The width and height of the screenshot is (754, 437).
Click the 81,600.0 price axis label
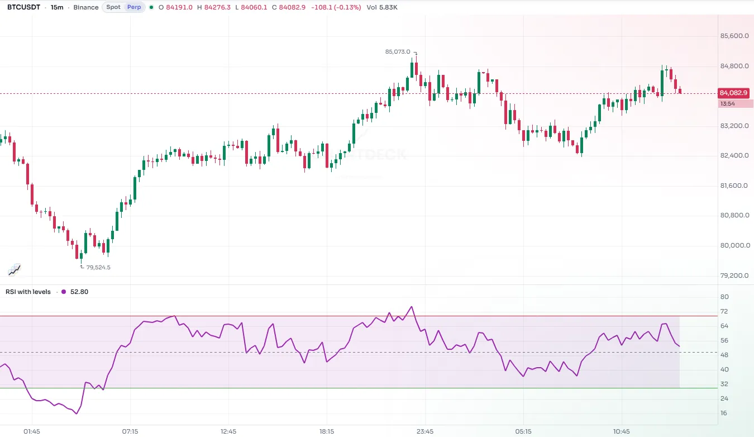coord(734,186)
